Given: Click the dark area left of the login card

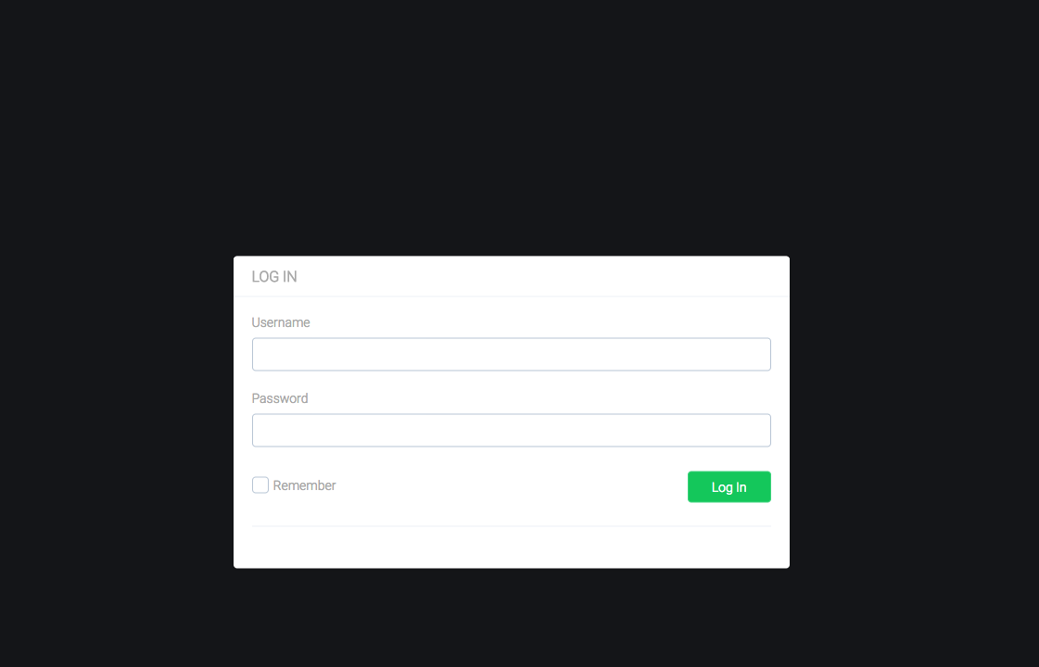Looking at the screenshot, I should (116, 410).
